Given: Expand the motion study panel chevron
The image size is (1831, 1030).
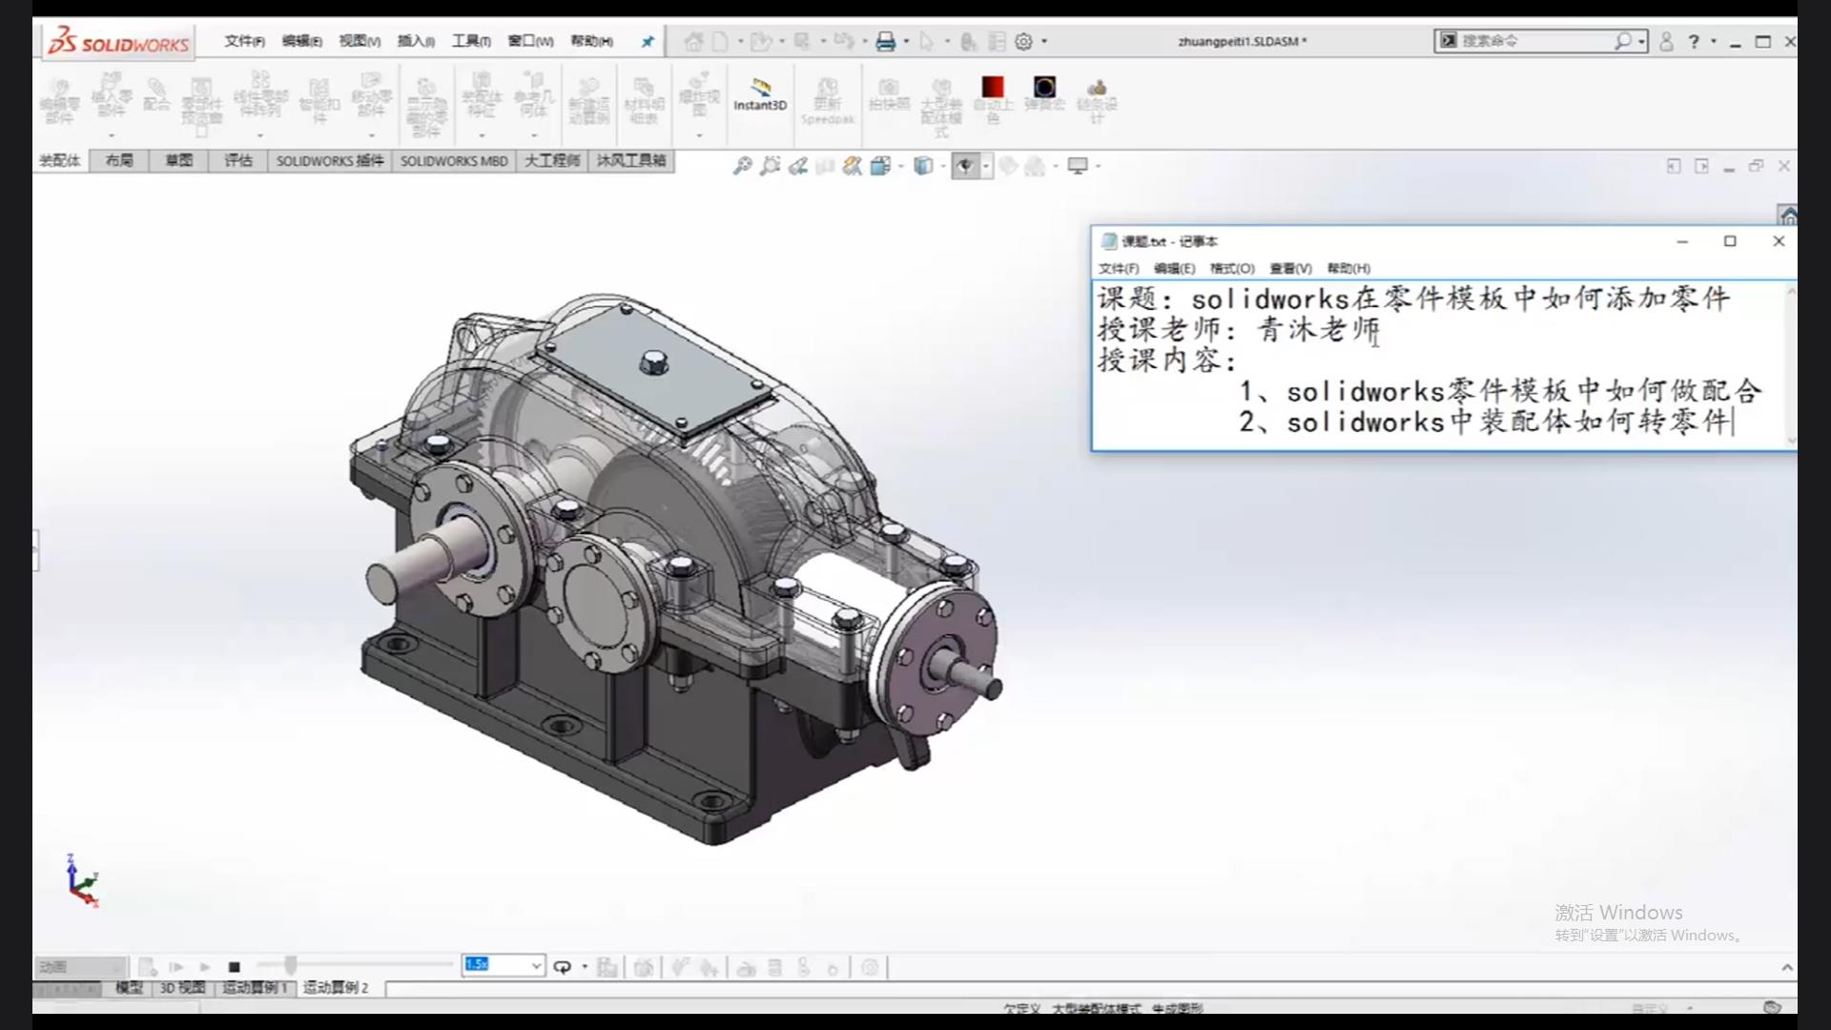Looking at the screenshot, I should pos(1787,967).
